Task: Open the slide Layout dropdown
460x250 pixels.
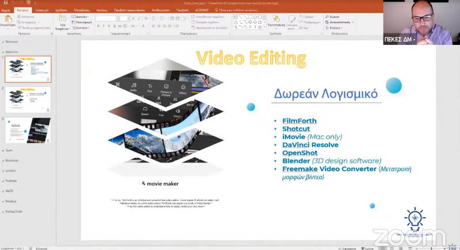Action: coord(81,17)
